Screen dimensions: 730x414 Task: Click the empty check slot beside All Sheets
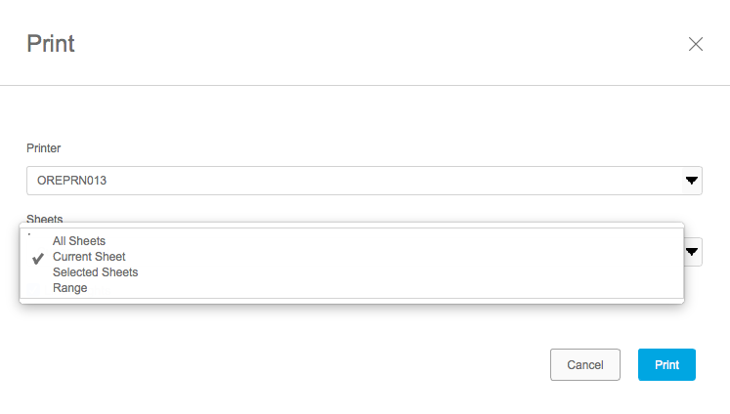click(38, 240)
